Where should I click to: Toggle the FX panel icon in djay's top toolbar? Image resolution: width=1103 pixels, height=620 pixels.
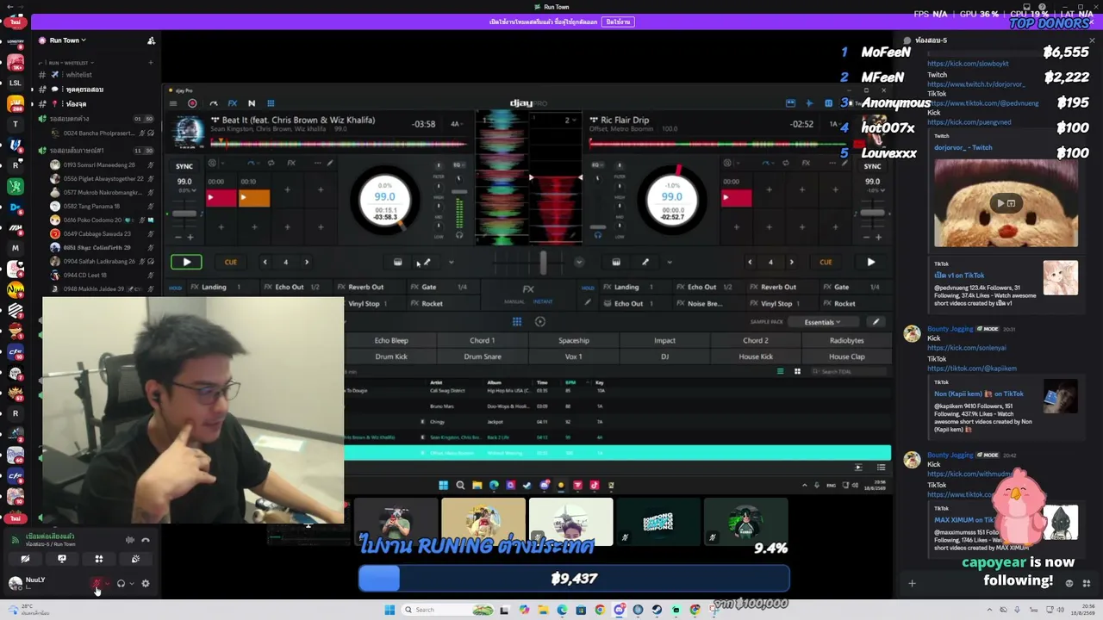[232, 103]
